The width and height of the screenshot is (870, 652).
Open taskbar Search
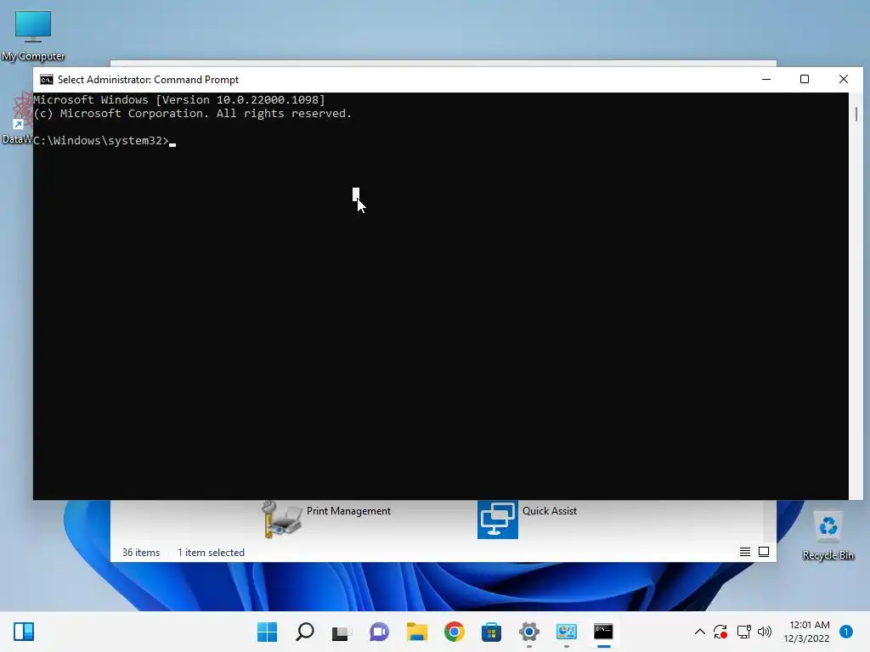click(x=305, y=632)
